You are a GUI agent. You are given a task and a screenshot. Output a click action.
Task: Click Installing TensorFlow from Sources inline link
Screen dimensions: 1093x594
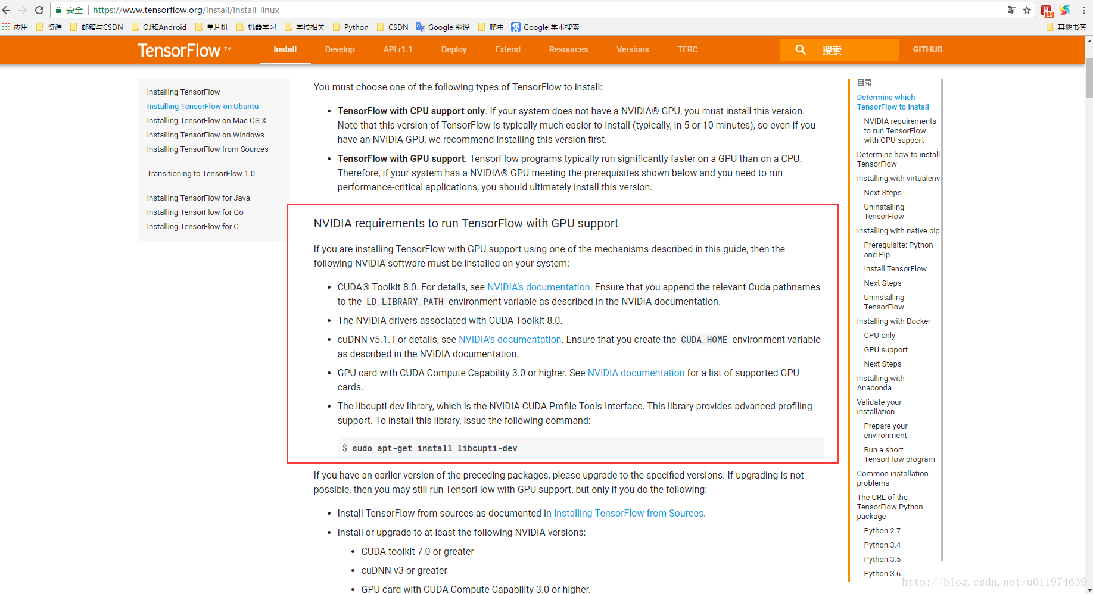(628, 513)
